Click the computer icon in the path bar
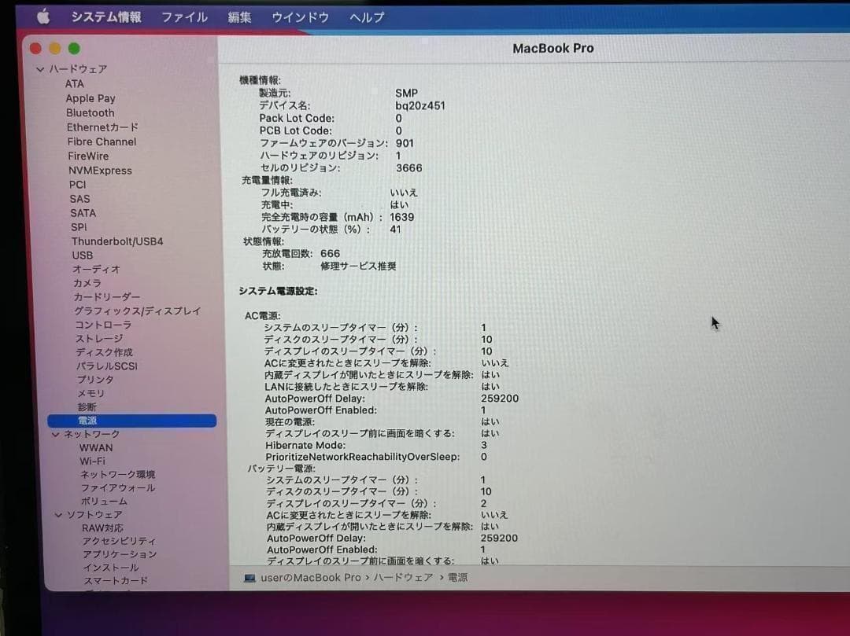The image size is (850, 636). pyautogui.click(x=250, y=578)
